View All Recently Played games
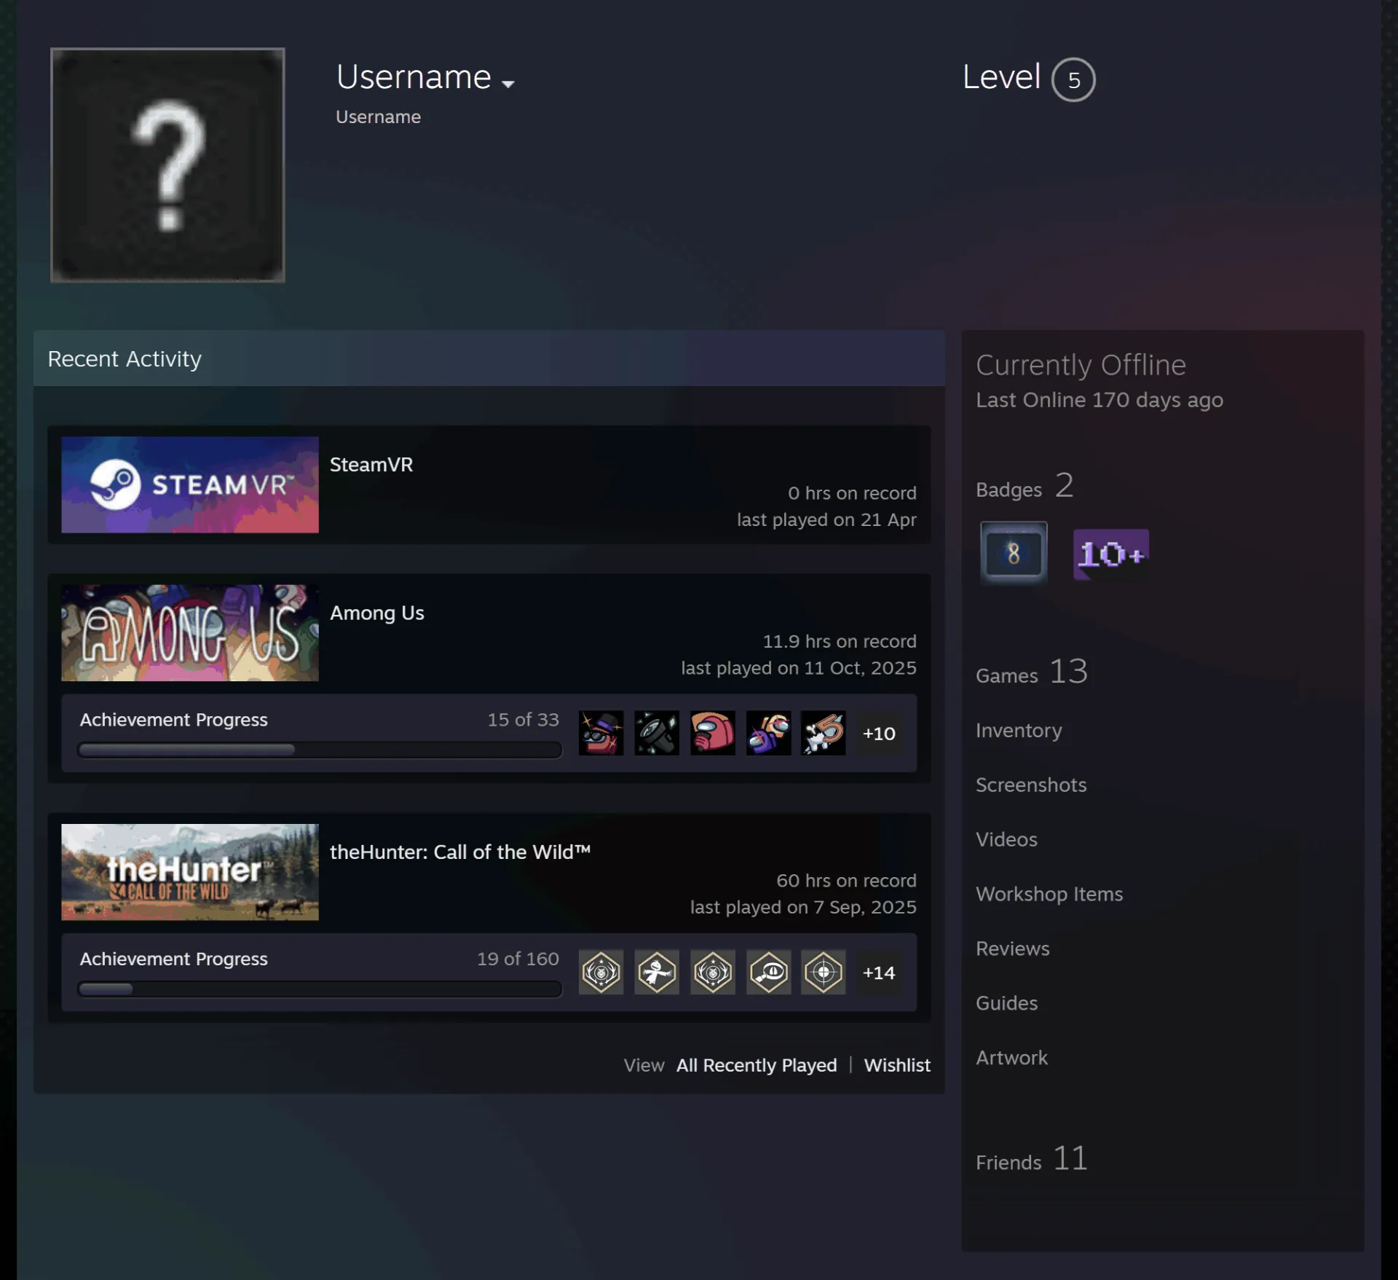 757,1065
